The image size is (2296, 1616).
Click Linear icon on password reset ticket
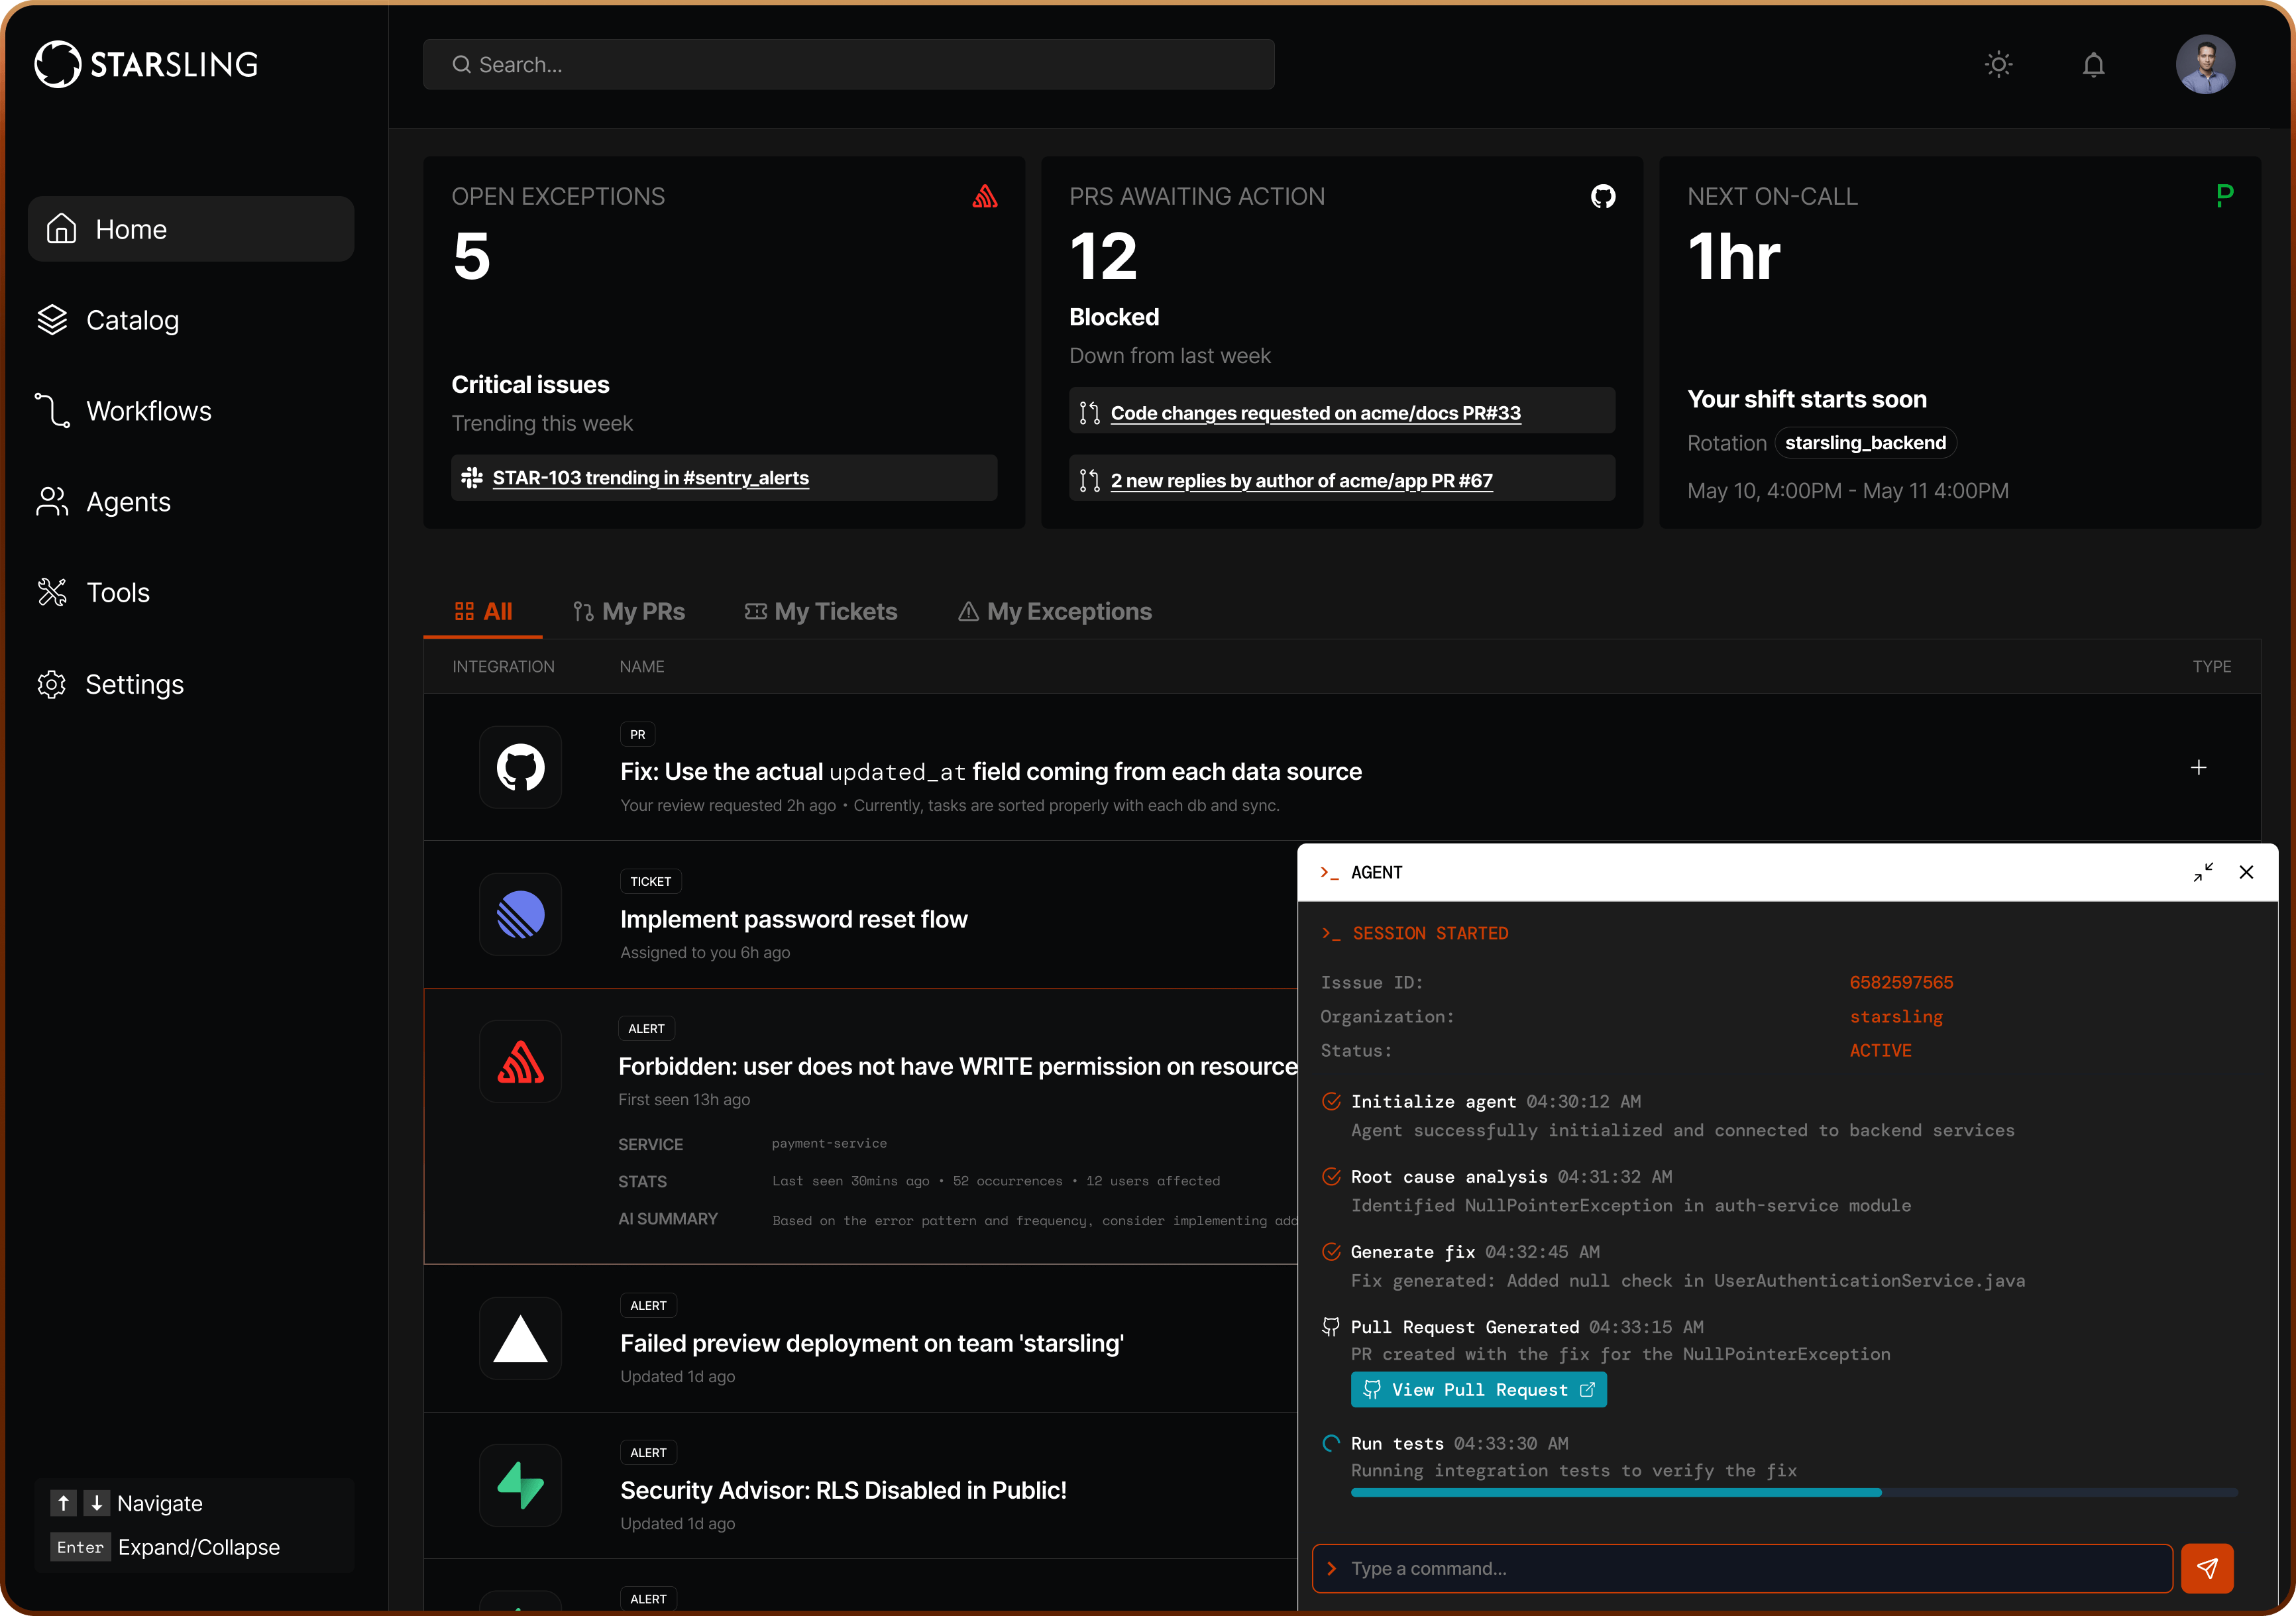point(520,915)
